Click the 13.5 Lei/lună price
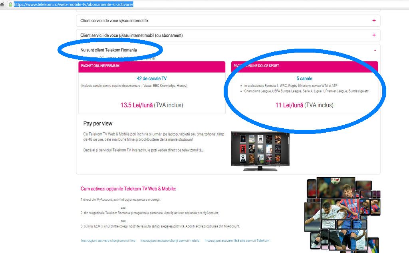 click(x=137, y=105)
